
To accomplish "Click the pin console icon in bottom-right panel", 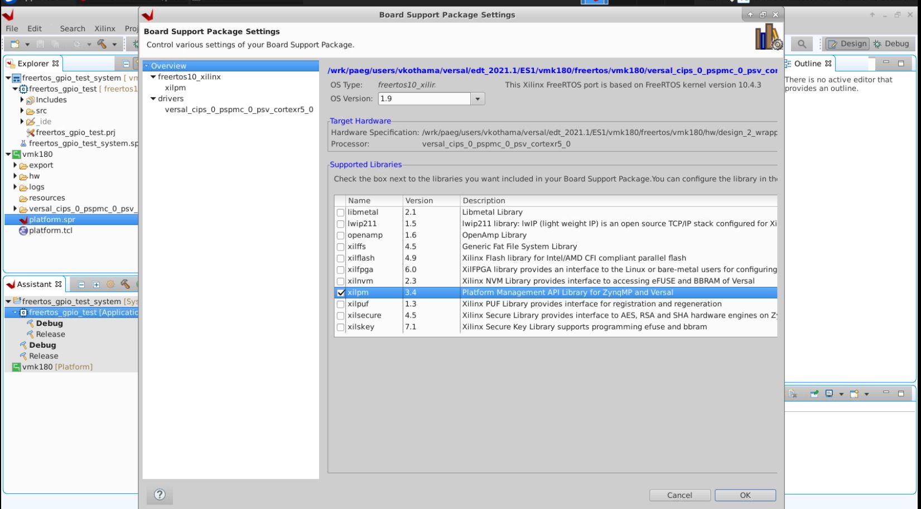I will click(814, 393).
